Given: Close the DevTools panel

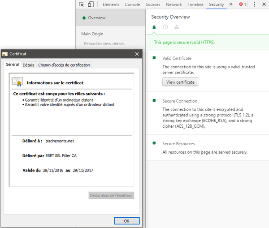Looking at the screenshot, I should 264,4.
